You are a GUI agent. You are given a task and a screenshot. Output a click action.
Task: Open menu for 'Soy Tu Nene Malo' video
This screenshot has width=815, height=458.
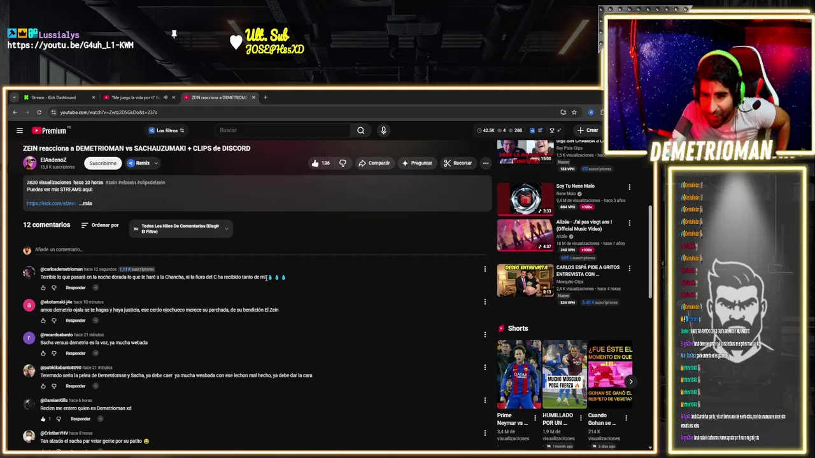click(629, 187)
